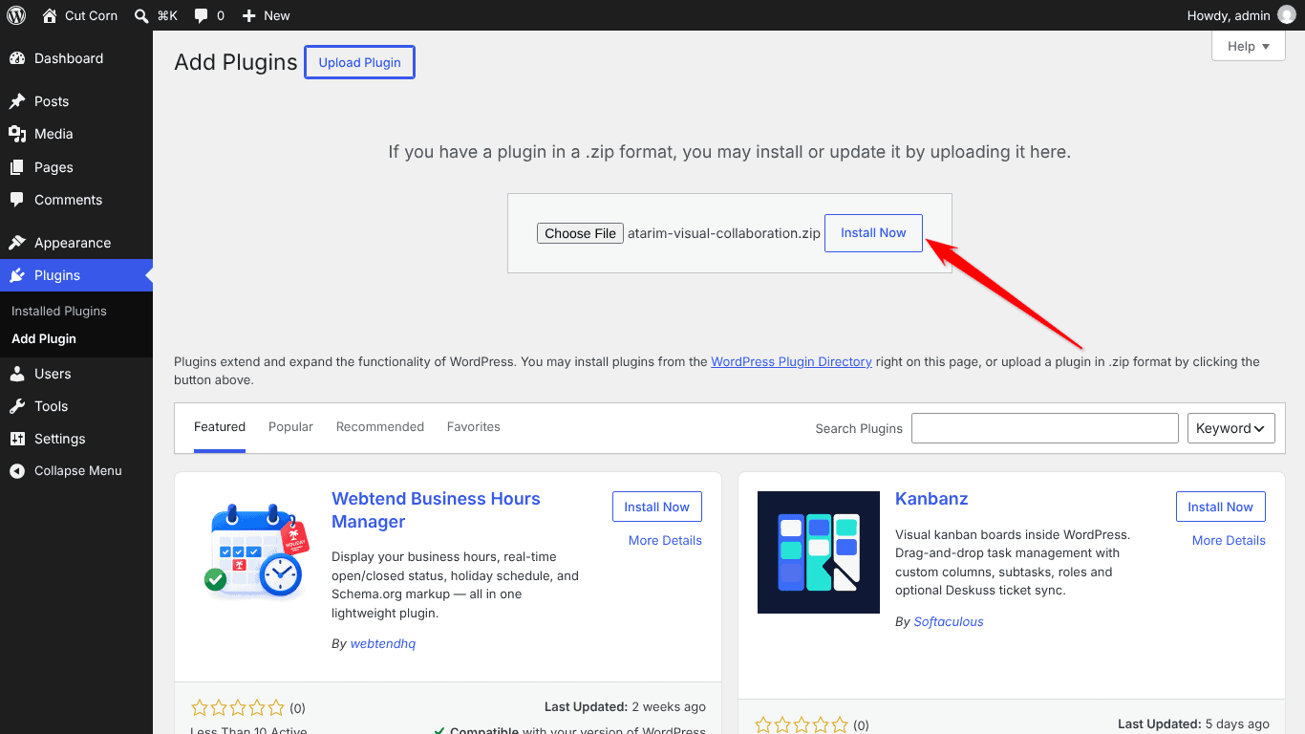Open the Cut Corn site home icon
This screenshot has width=1305, height=734.
50,15
